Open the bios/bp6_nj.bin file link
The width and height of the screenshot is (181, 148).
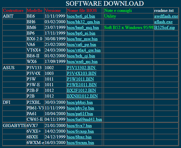(x=81, y=33)
